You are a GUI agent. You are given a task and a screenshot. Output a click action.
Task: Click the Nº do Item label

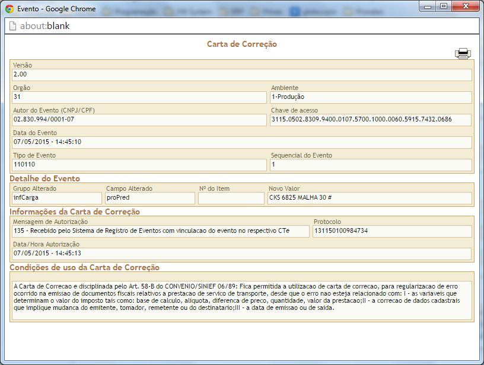coord(215,188)
